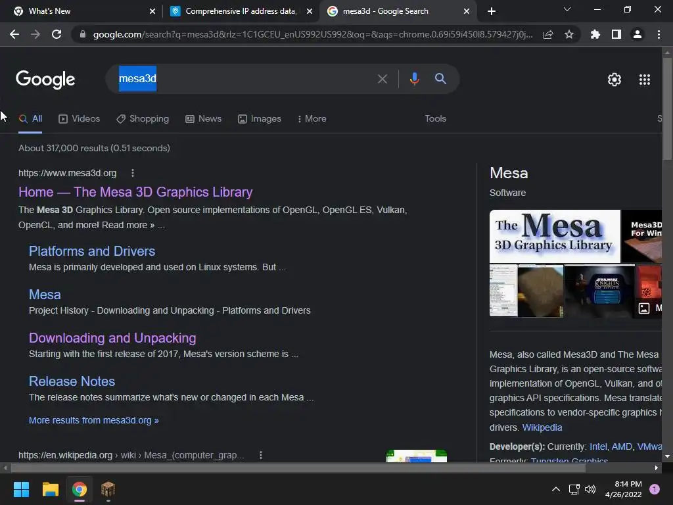Open the Windows Start menu
Image resolution: width=673 pixels, height=505 pixels.
tap(21, 489)
